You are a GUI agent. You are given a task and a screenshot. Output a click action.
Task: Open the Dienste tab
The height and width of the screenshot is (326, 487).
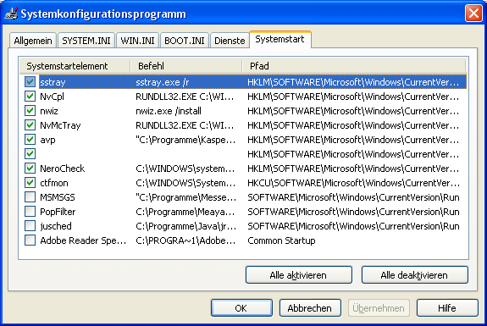(x=230, y=41)
